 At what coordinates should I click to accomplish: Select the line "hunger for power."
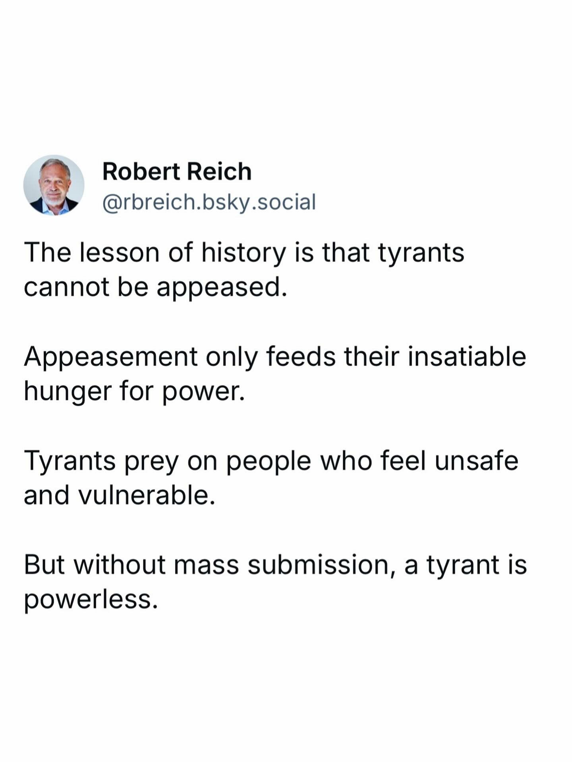[x=134, y=391]
